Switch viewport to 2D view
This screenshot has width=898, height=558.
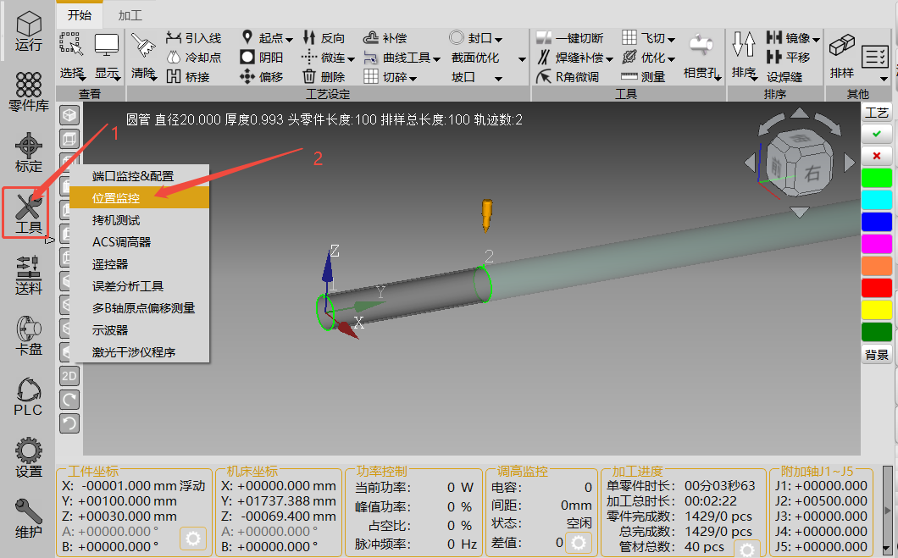coord(69,375)
